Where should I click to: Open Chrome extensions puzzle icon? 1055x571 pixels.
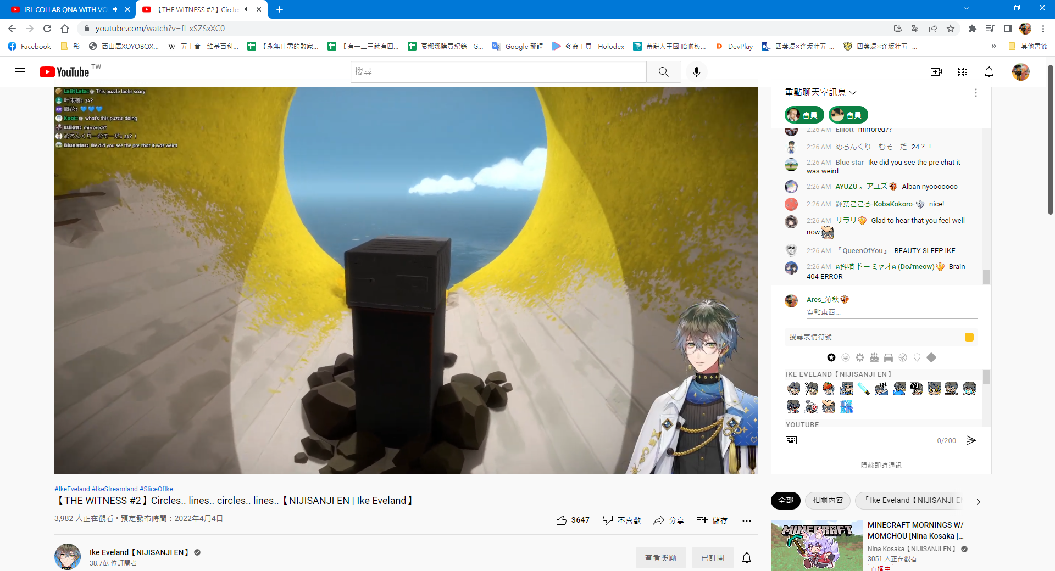tap(973, 29)
